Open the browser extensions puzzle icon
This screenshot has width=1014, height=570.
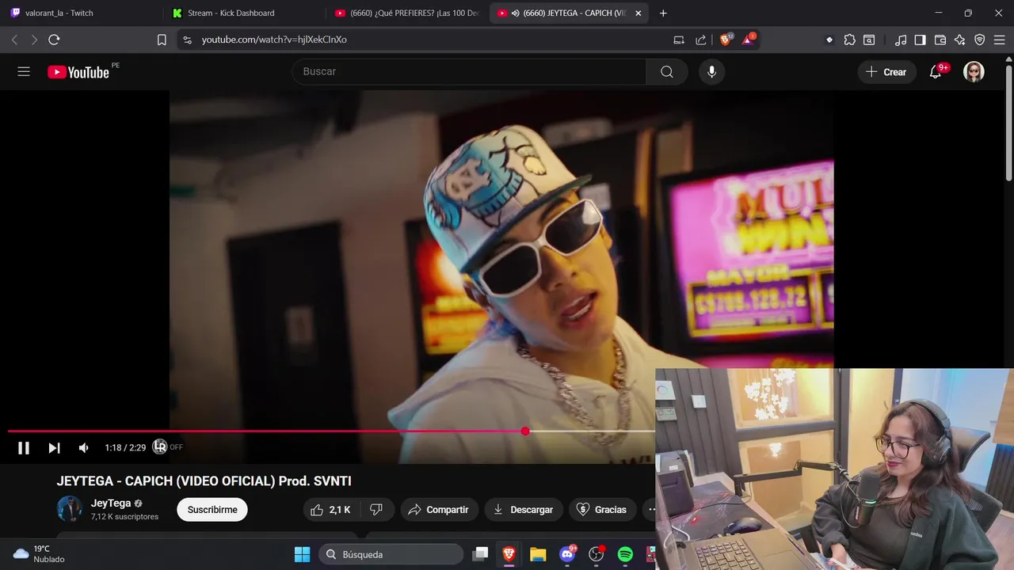coord(849,40)
